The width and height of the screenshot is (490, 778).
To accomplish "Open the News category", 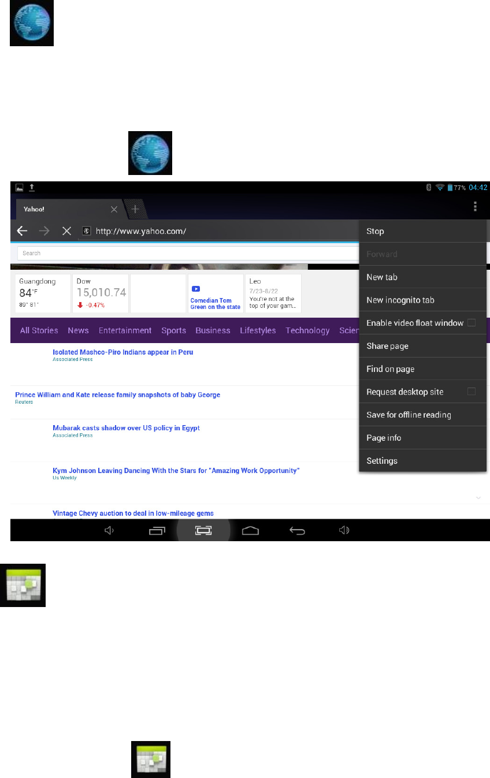I will (78, 330).
